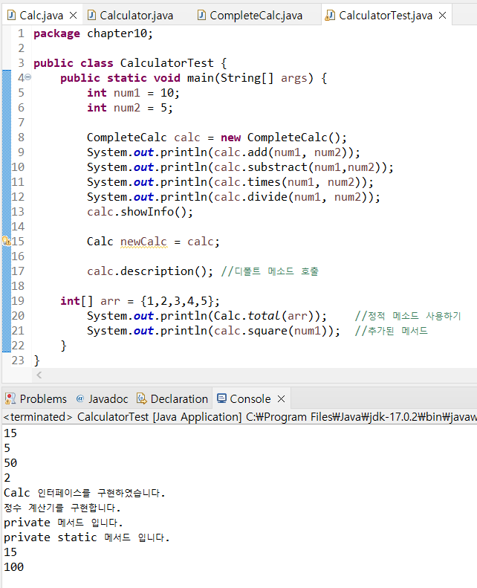Click the CompleteCalc.java file icon
477x588 pixels.
click(202, 15)
